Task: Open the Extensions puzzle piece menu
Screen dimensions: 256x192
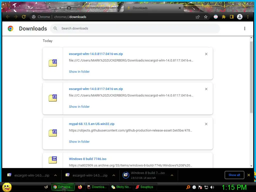Action: [x=224, y=17]
